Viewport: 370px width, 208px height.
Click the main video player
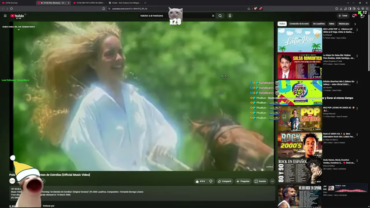(142, 96)
